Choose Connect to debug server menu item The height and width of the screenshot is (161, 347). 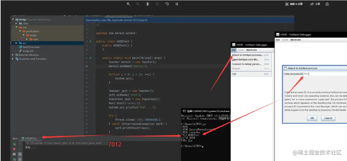pos(250,64)
